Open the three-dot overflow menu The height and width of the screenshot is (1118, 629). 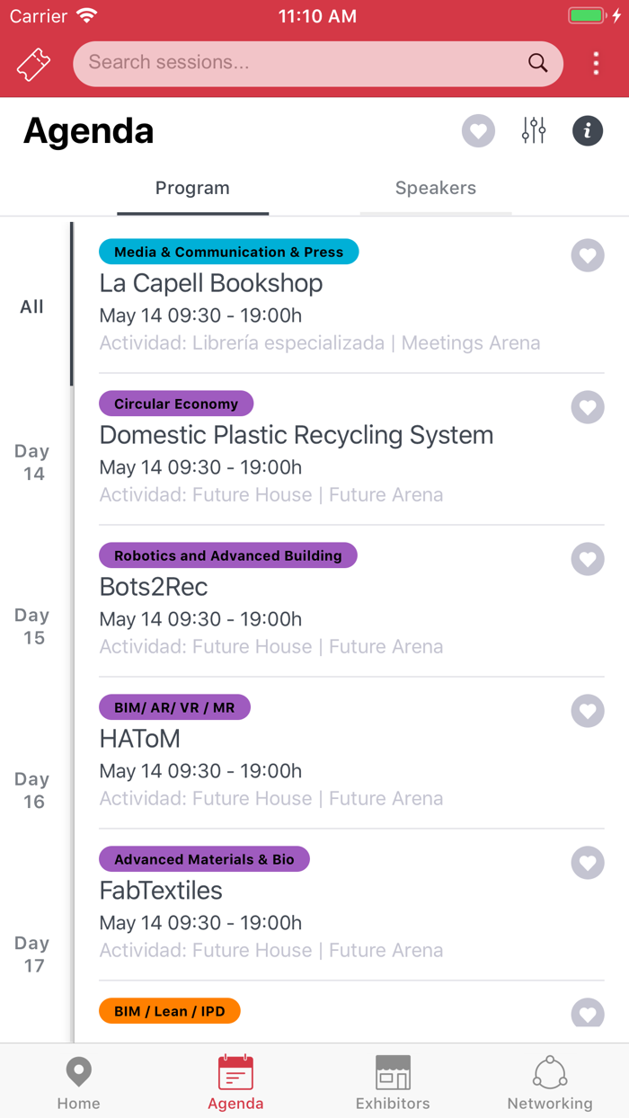click(595, 64)
